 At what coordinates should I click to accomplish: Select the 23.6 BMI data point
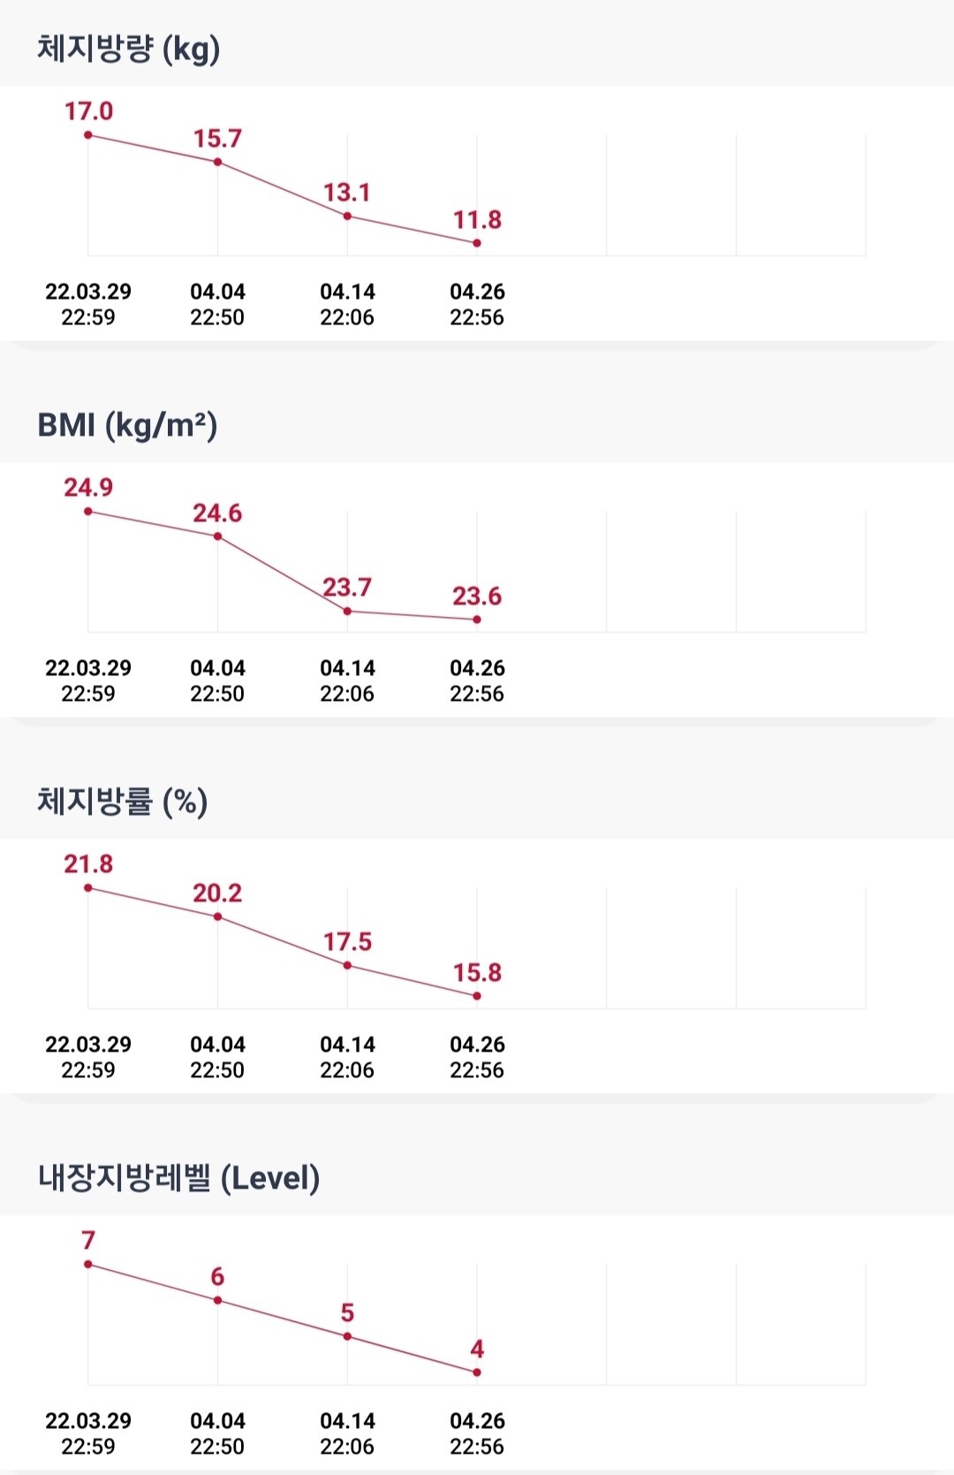click(477, 620)
